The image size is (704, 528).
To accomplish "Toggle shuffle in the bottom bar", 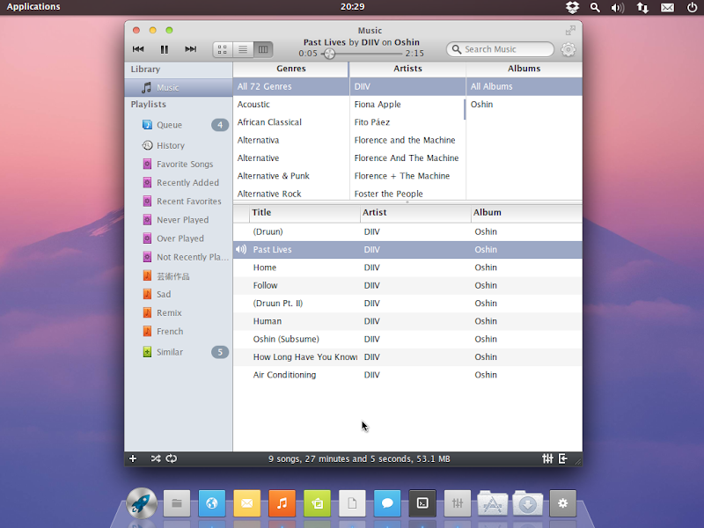I will point(156,458).
